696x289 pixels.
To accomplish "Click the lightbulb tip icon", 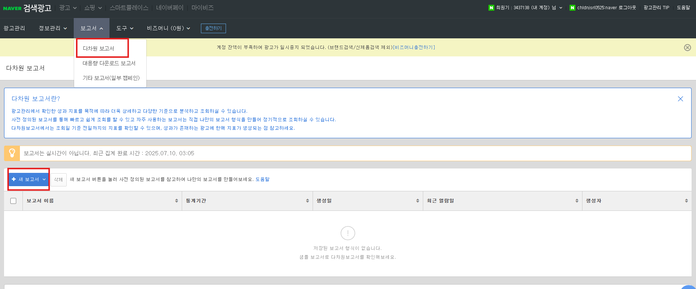I will pyautogui.click(x=12, y=153).
